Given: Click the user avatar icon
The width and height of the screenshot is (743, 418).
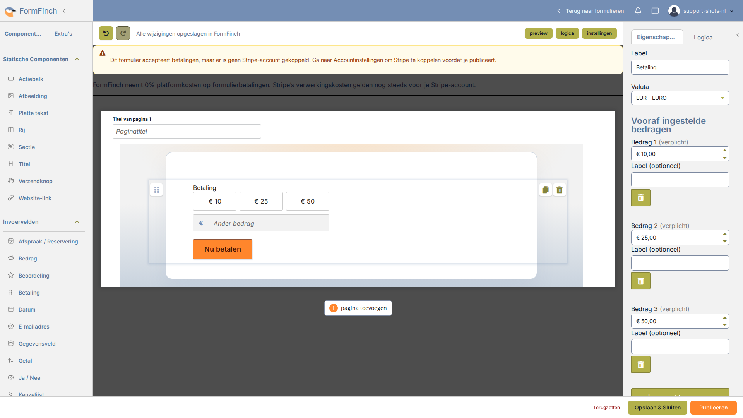Looking at the screenshot, I should pyautogui.click(x=674, y=11).
